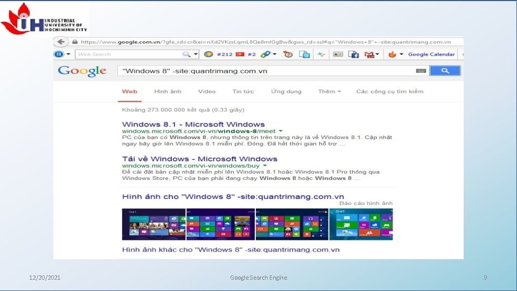Open arrow dropdown after windows/buy URL
This screenshot has width=517, height=291.
(265, 165)
